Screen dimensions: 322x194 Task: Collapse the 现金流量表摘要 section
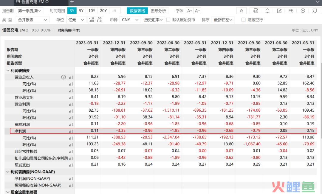pyautogui.click(x=8, y=192)
